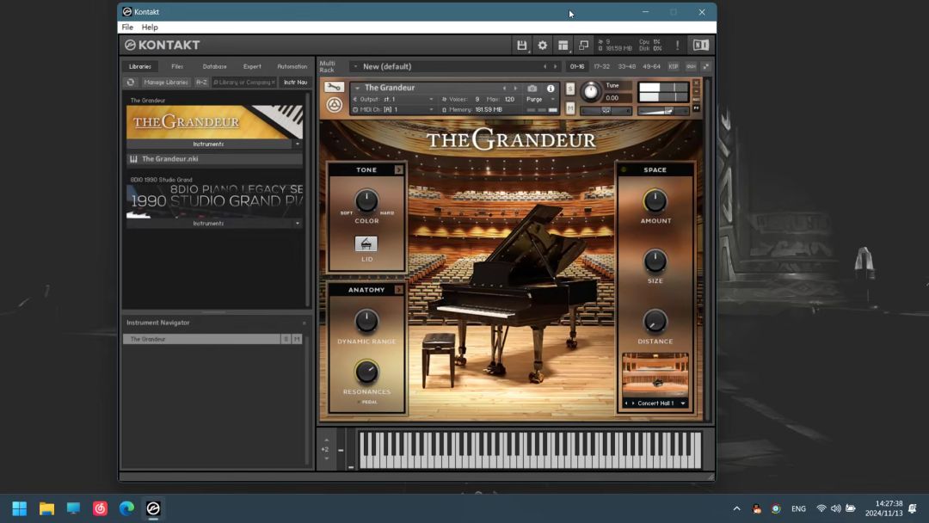Open Microsoft Edge from the taskbar
The width and height of the screenshot is (929, 523).
[x=126, y=508]
